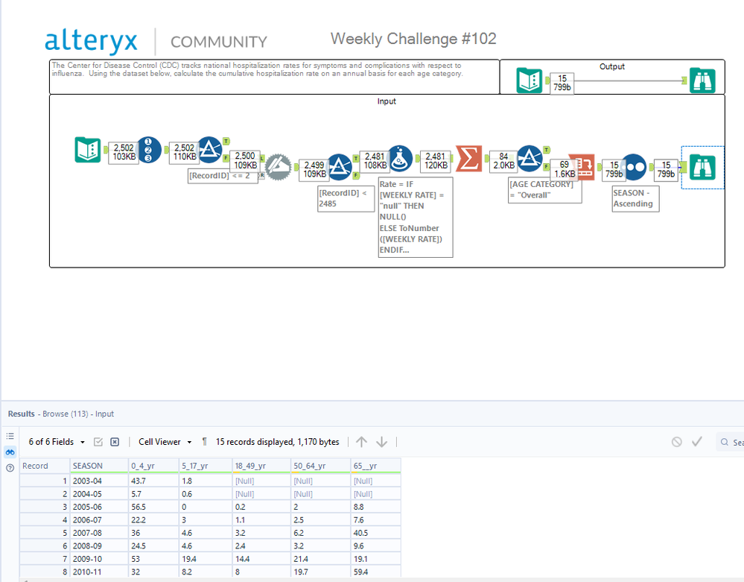Select the cell with season 2007-08
This screenshot has height=582, width=744.
coord(99,533)
